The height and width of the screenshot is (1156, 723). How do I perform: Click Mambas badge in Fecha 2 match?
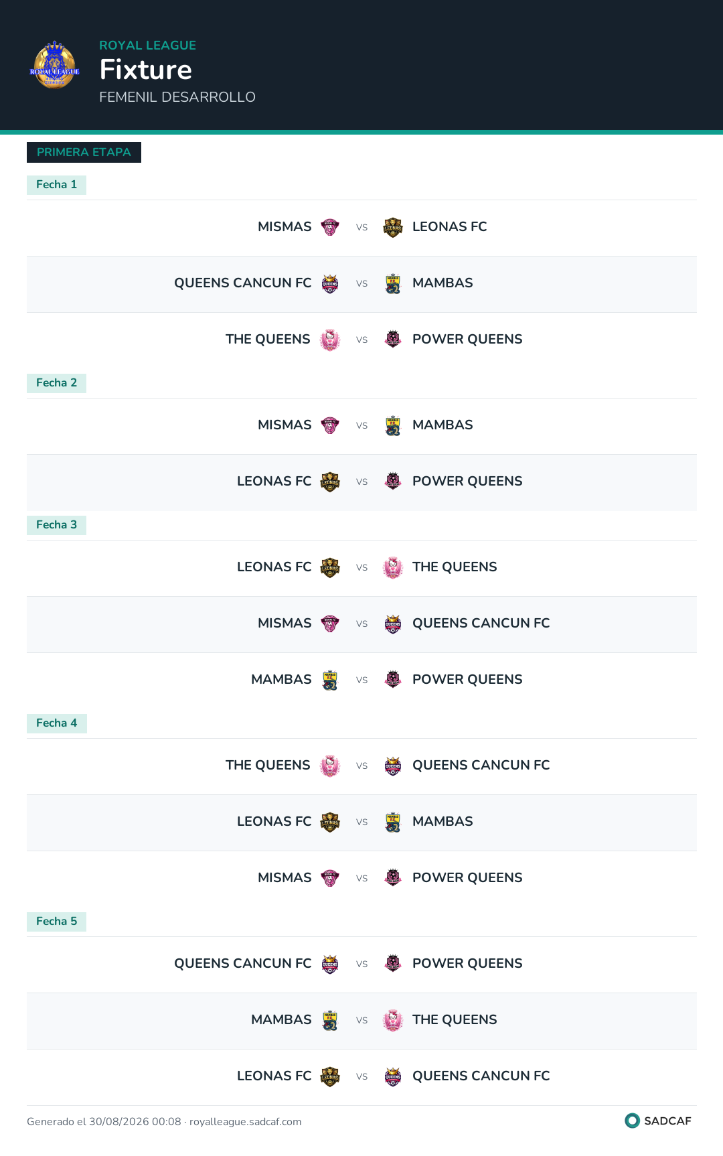click(393, 425)
